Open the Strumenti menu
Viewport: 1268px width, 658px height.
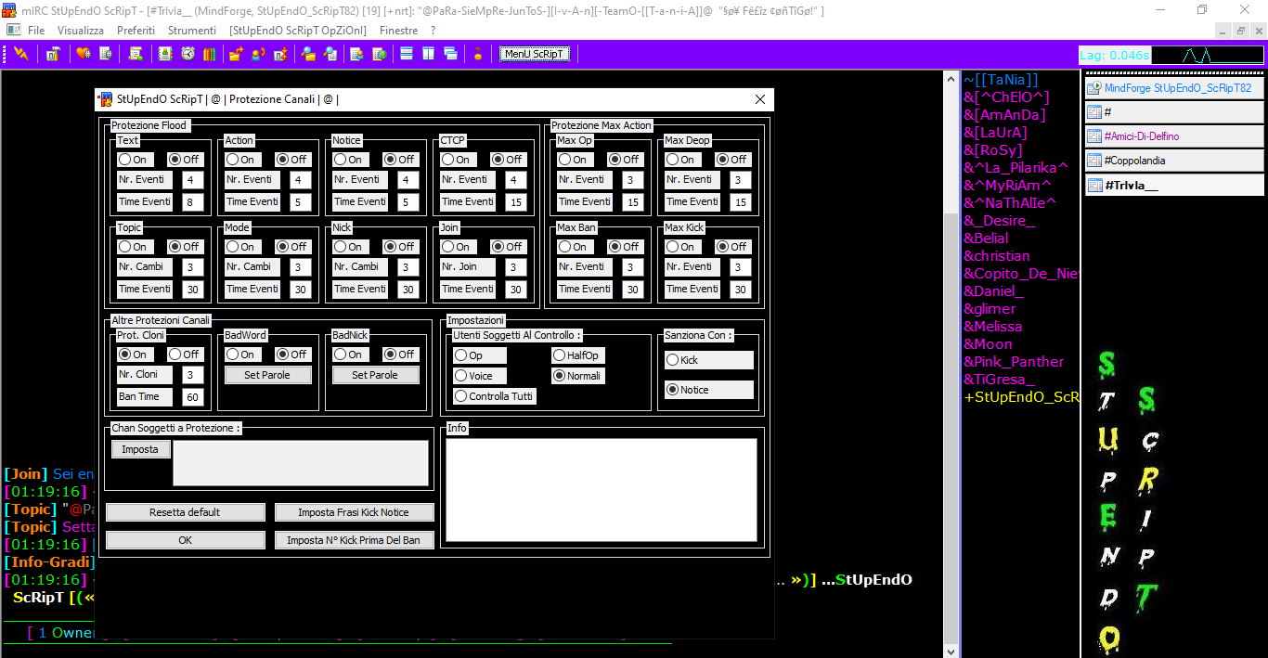[x=192, y=31]
